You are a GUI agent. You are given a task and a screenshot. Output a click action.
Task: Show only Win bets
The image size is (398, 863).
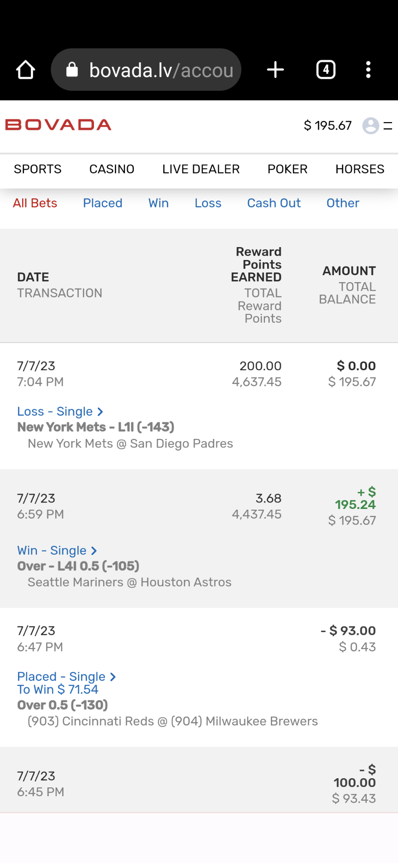[x=158, y=203]
